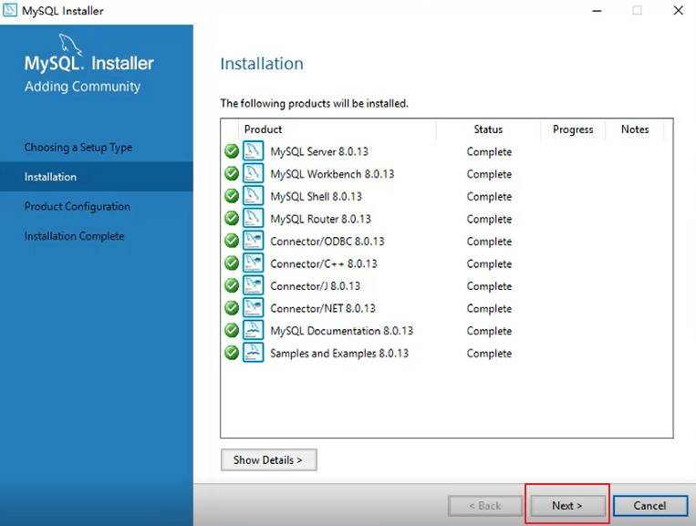Select the Samples and Examples 8.0.13 row text
The height and width of the screenshot is (526, 696).
pyautogui.click(x=339, y=354)
